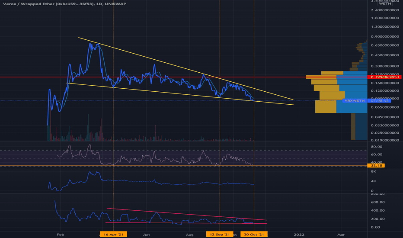Click the 0.9000000000 price scale value
The height and width of the screenshot is (238, 403).
(x=385, y=36)
